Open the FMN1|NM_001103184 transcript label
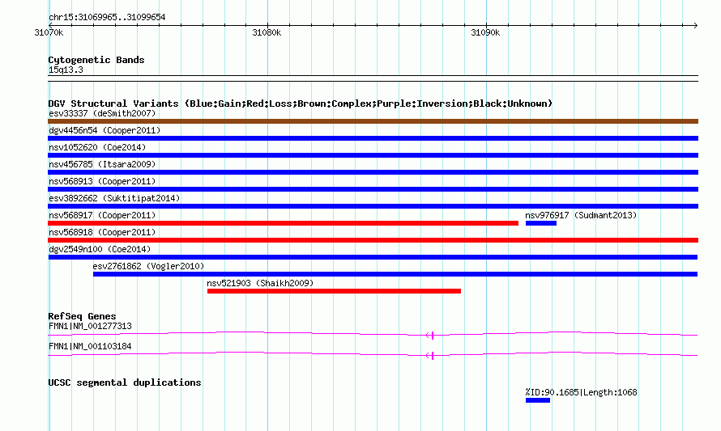 click(90, 347)
